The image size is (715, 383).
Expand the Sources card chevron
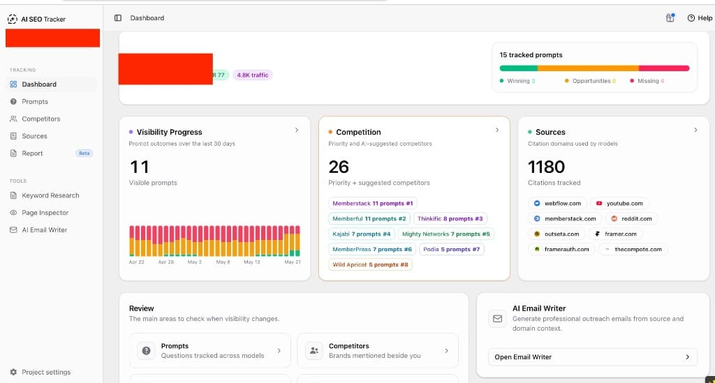pos(695,130)
